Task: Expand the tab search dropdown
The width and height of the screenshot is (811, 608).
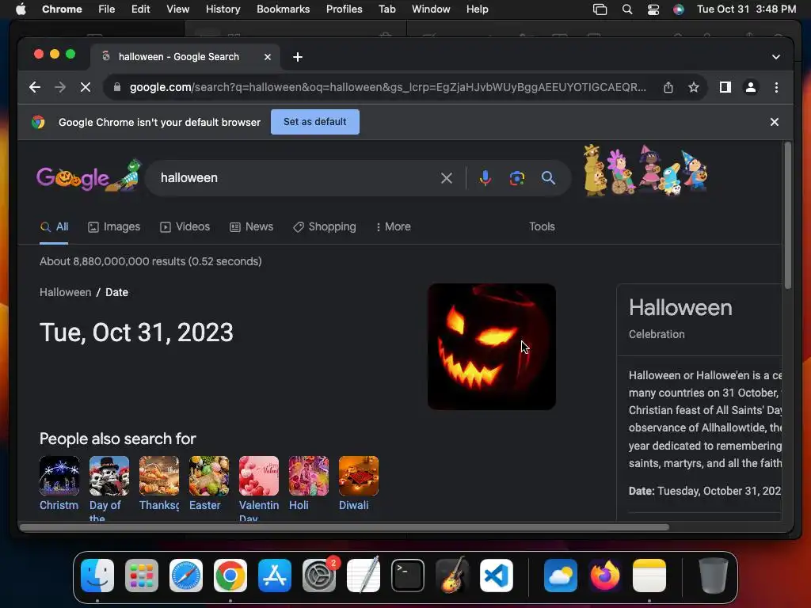Action: tap(776, 57)
